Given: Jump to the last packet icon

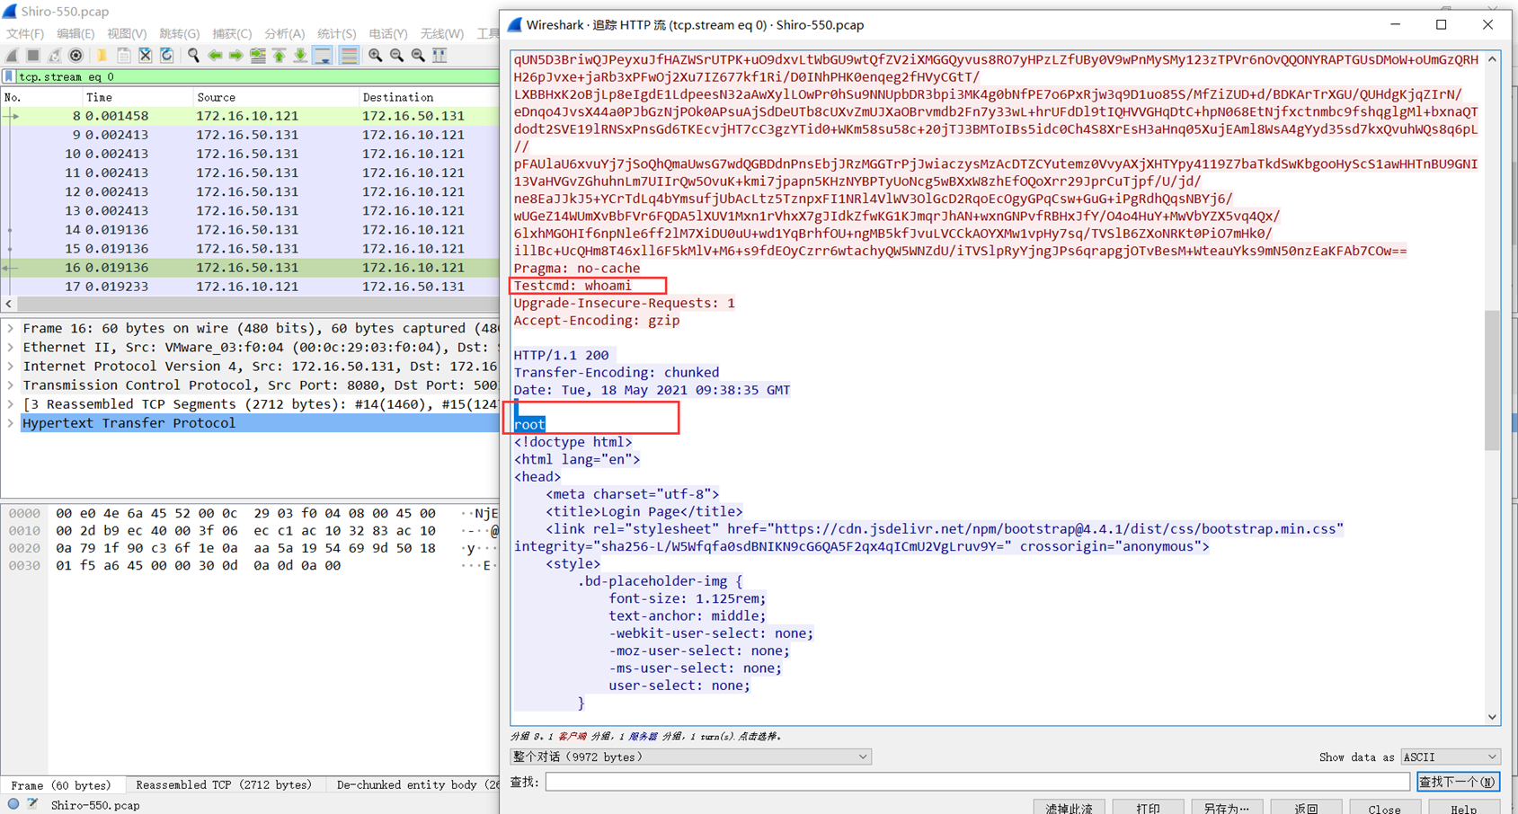Looking at the screenshot, I should click(301, 56).
